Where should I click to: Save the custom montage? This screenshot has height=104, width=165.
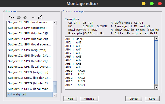point(152,99)
